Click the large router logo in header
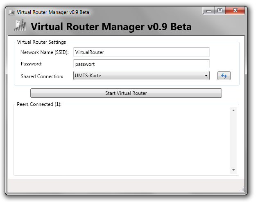The image size is (258, 202). tap(20, 25)
